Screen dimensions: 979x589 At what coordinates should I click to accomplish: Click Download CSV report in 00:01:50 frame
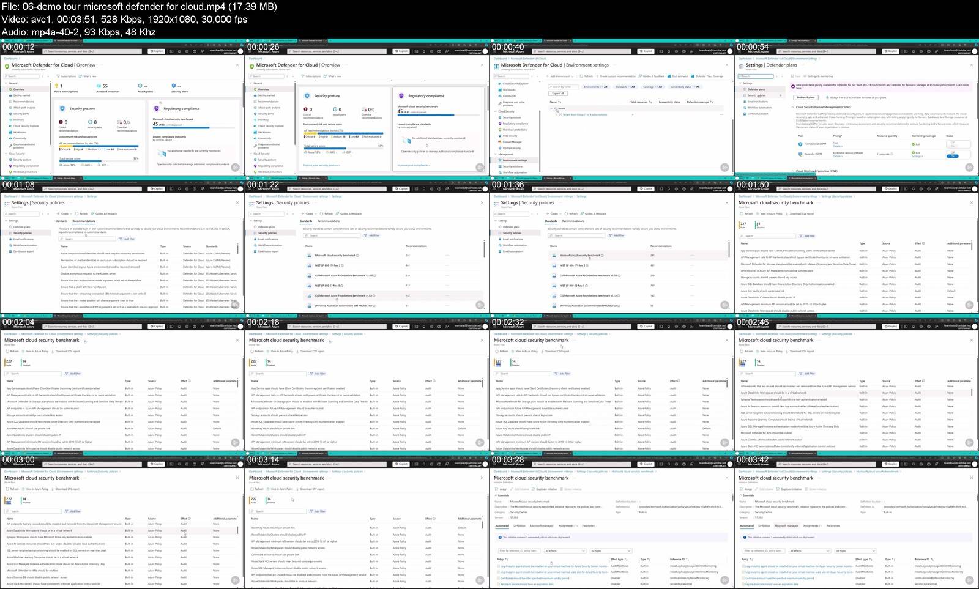pyautogui.click(x=800, y=214)
